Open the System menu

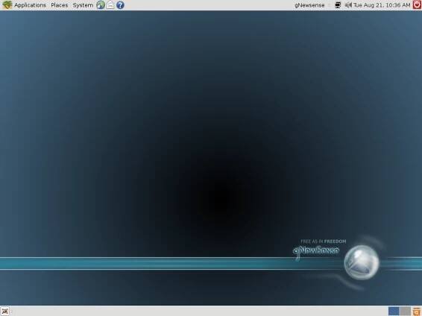(x=83, y=5)
